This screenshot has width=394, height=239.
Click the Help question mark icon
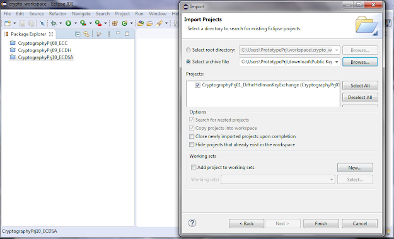(192, 223)
